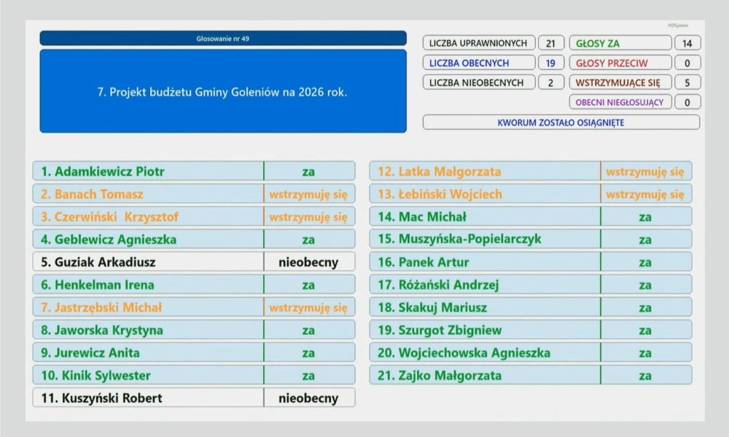Click the GŁOSY PRZECIW label
Image resolution: width=729 pixels, height=437 pixels.
620,63
